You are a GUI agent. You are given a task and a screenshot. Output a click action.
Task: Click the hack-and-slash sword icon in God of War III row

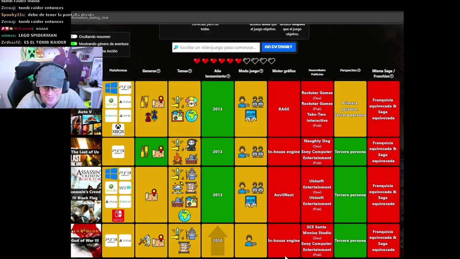(x=144, y=240)
